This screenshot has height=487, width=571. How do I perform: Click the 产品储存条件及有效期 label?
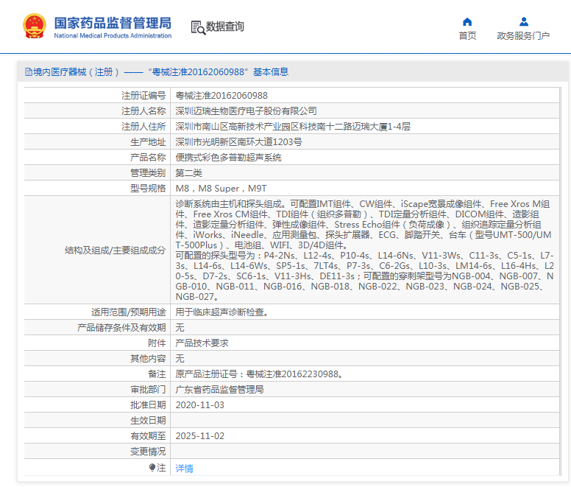pos(121,328)
